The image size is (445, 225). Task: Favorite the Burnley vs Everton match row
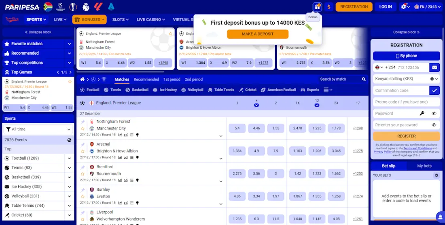83,196
